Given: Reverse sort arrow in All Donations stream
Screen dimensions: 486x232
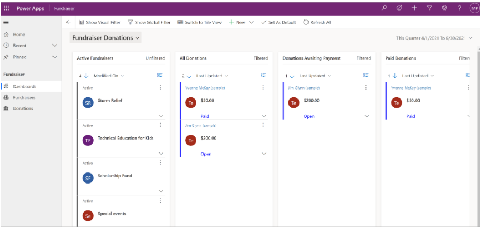Looking at the screenshot, I should point(189,76).
